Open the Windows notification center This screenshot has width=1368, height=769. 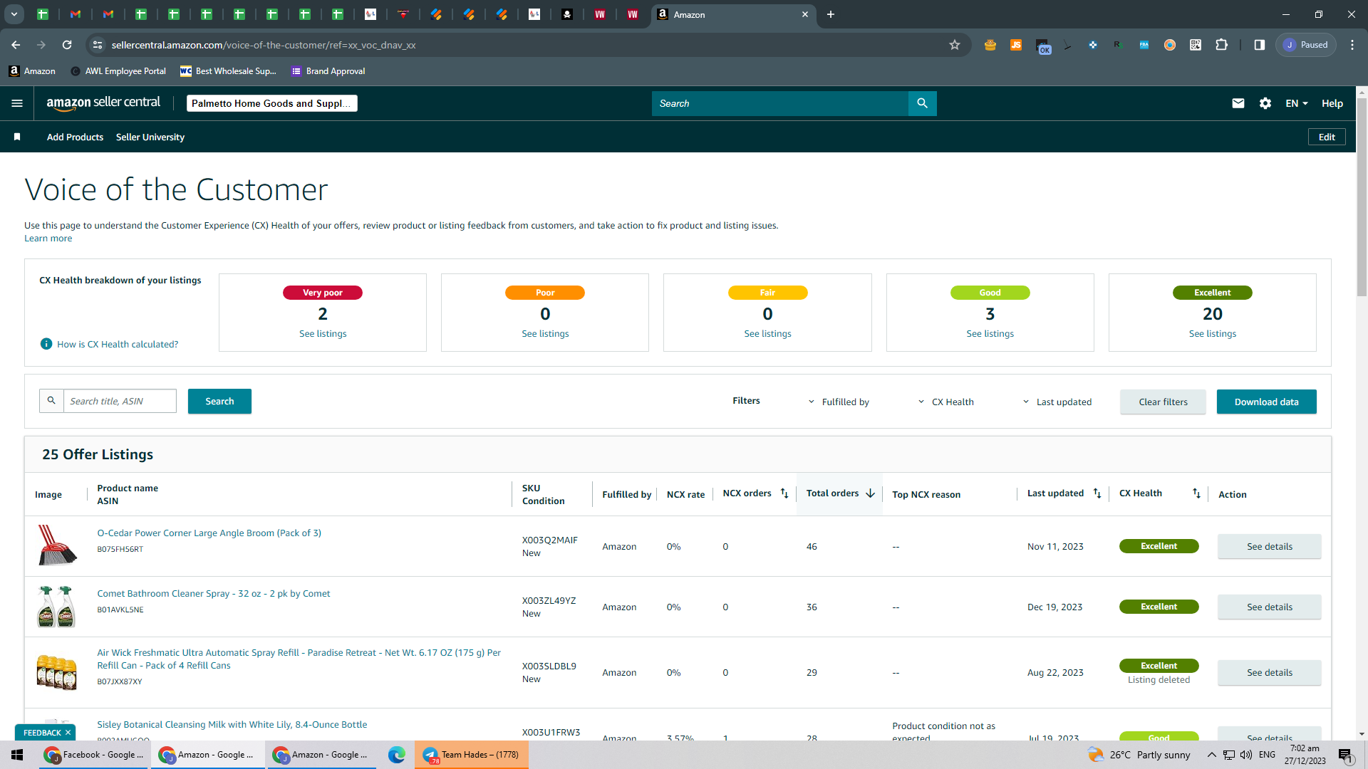(1345, 755)
